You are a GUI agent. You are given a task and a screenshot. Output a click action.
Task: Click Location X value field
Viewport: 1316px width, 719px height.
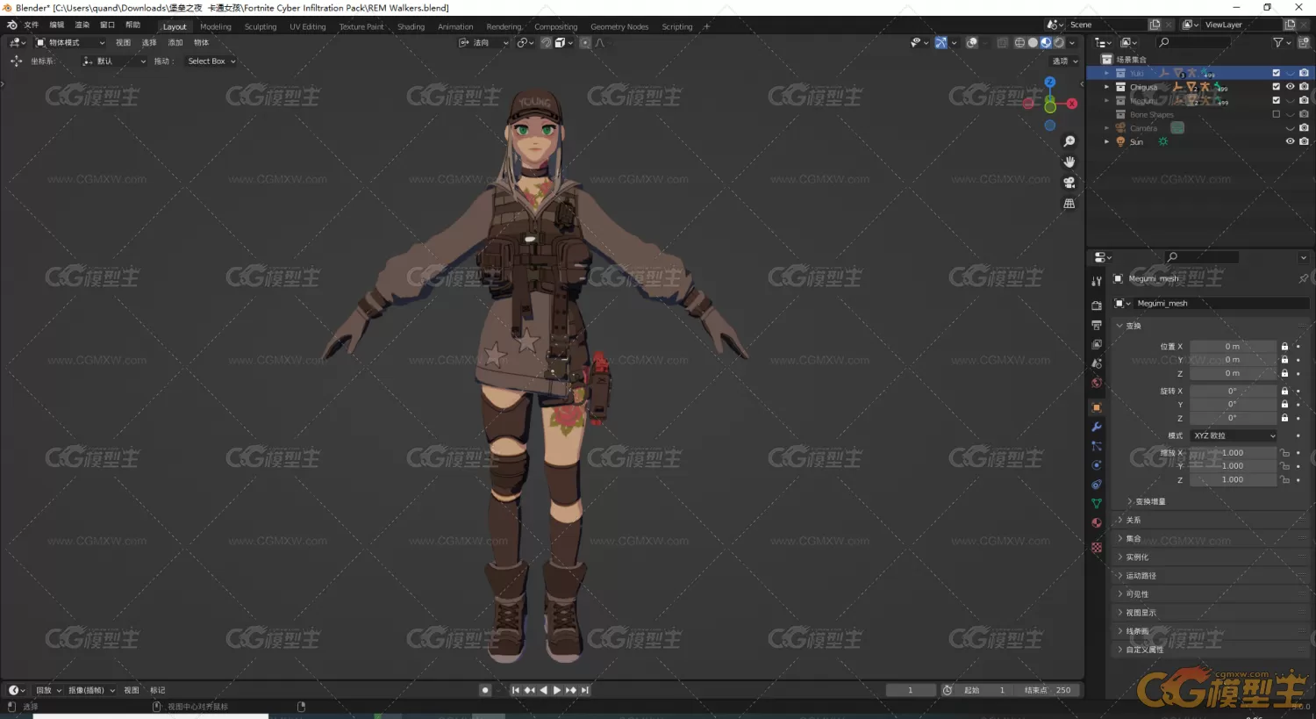point(1233,347)
